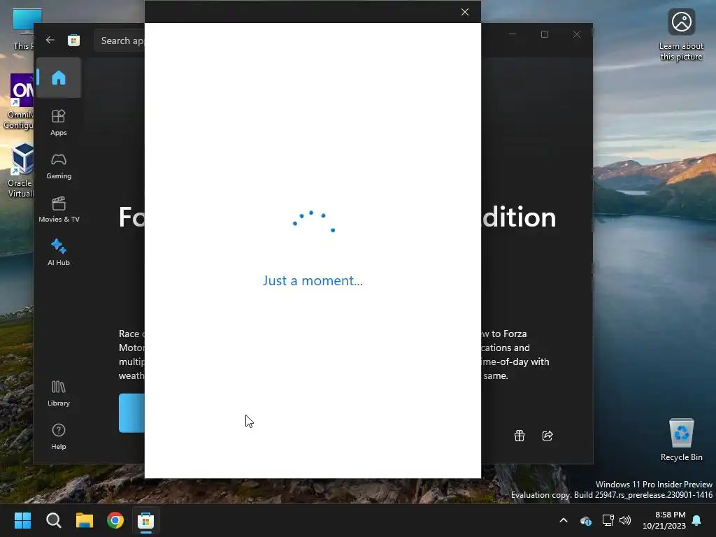This screenshot has width=716, height=537.
Task: Select the OmniV Configu desktop shortcut
Action: [19, 102]
